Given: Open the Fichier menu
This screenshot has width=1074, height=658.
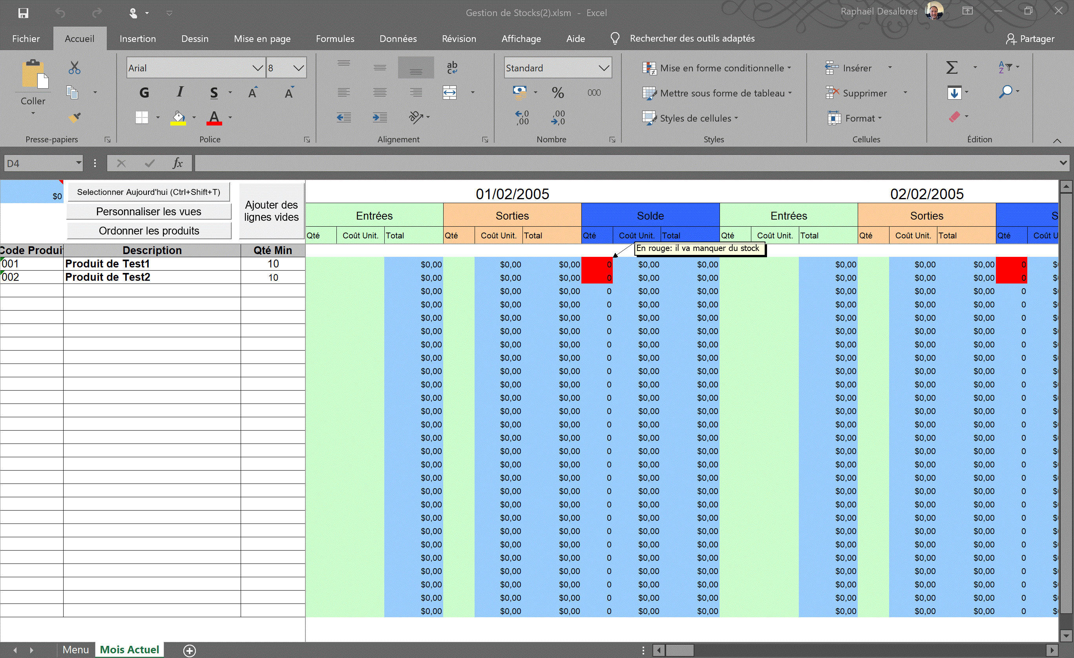Looking at the screenshot, I should (26, 38).
